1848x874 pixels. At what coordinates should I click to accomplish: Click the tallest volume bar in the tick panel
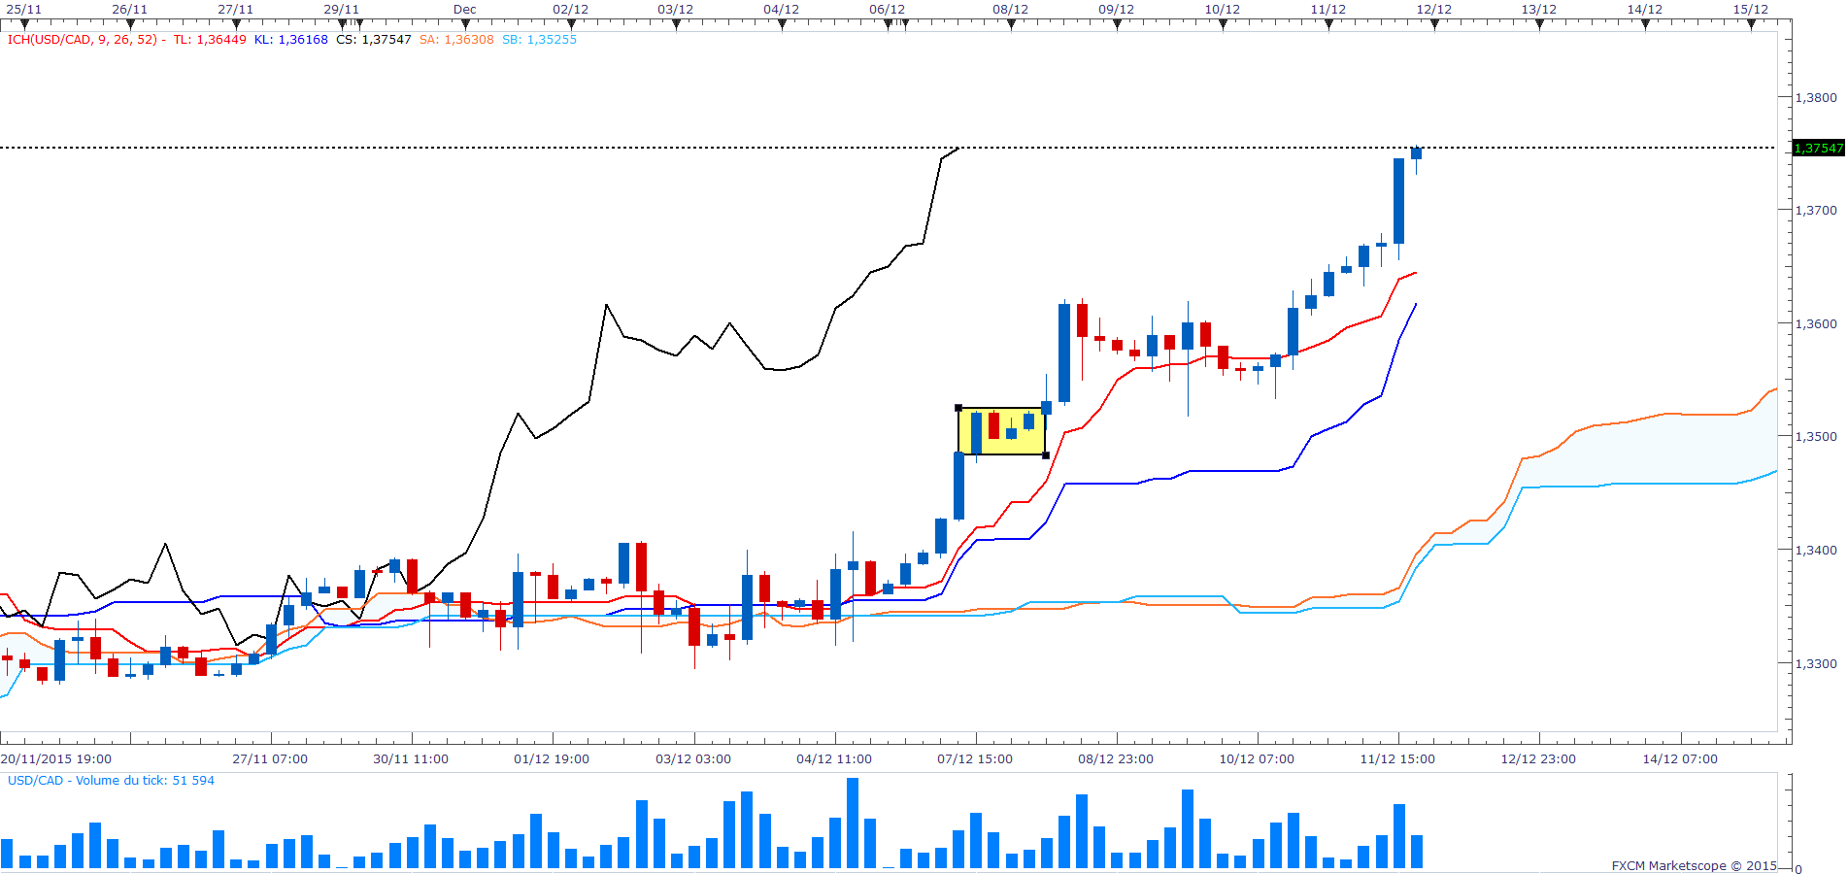tap(853, 823)
